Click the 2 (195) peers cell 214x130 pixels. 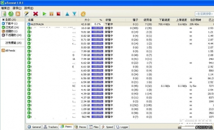click(148, 105)
